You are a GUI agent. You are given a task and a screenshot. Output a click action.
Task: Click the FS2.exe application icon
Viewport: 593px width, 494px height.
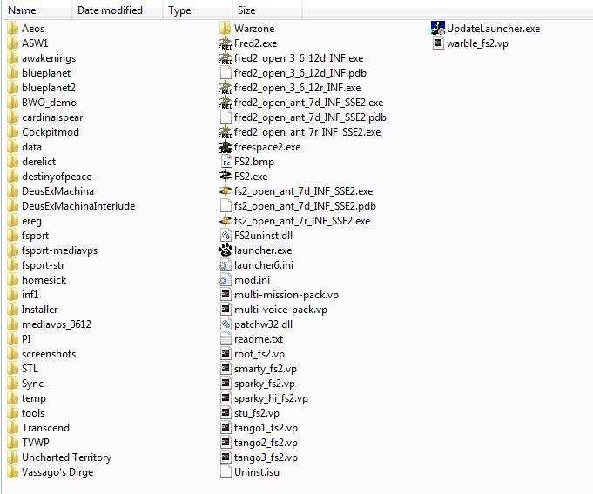pyautogui.click(x=226, y=176)
